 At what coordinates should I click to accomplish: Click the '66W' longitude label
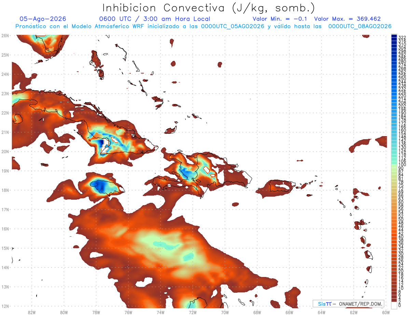[x=289, y=312]
